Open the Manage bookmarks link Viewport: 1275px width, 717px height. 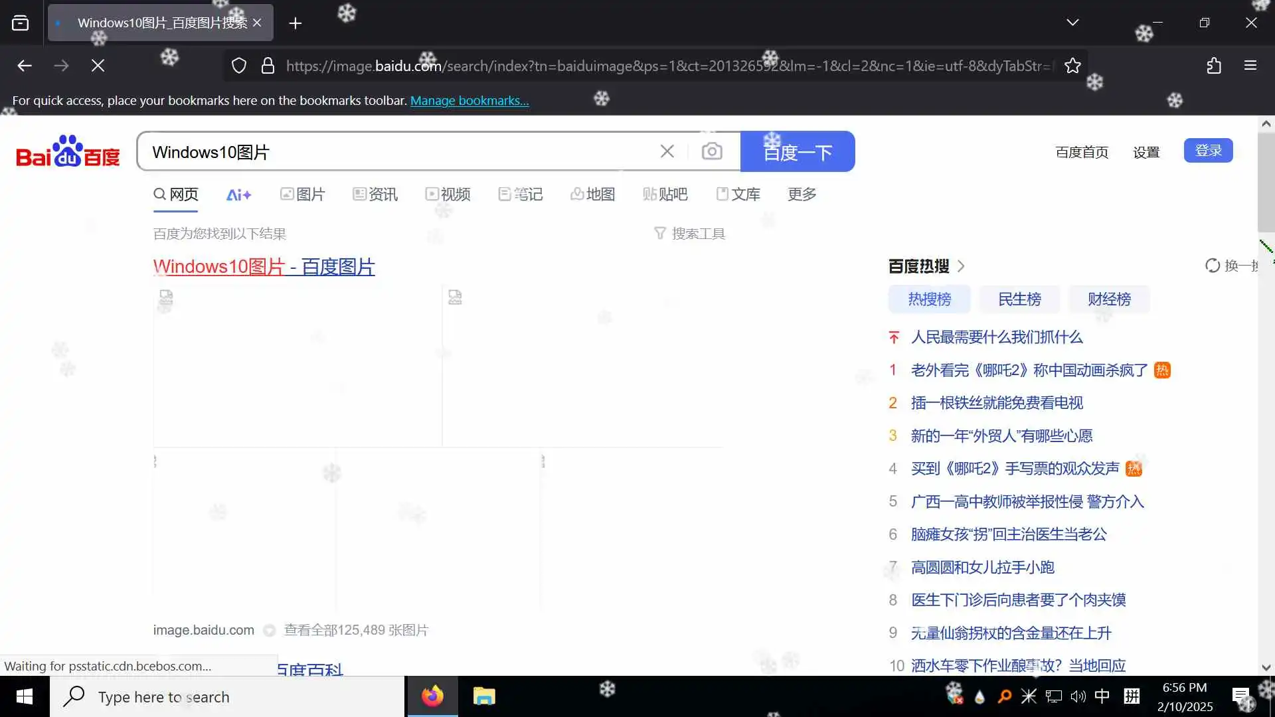(469, 100)
